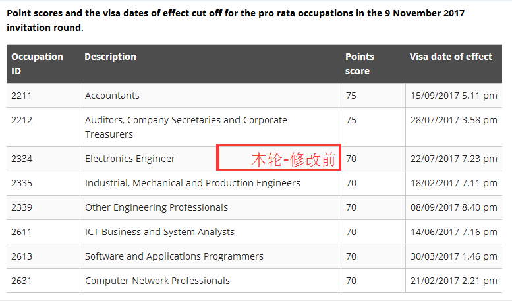The width and height of the screenshot is (512, 301).
Task: Select ICT Business and System Analysts
Action: [159, 232]
